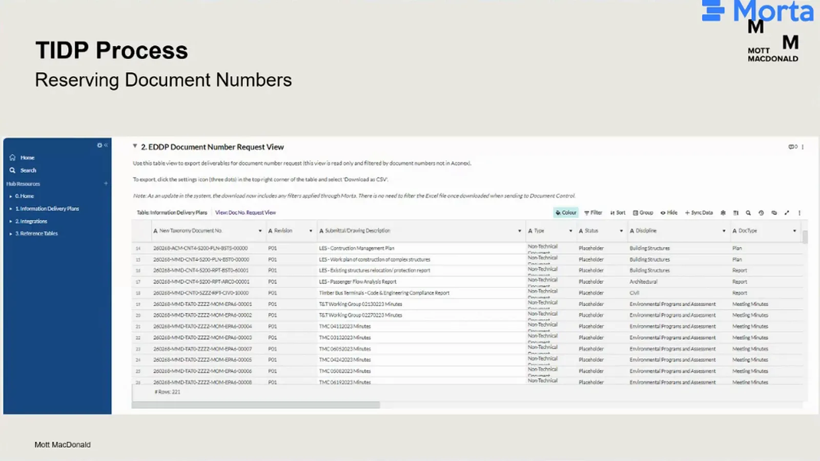Click the bug icon in table toolbar

(723, 213)
